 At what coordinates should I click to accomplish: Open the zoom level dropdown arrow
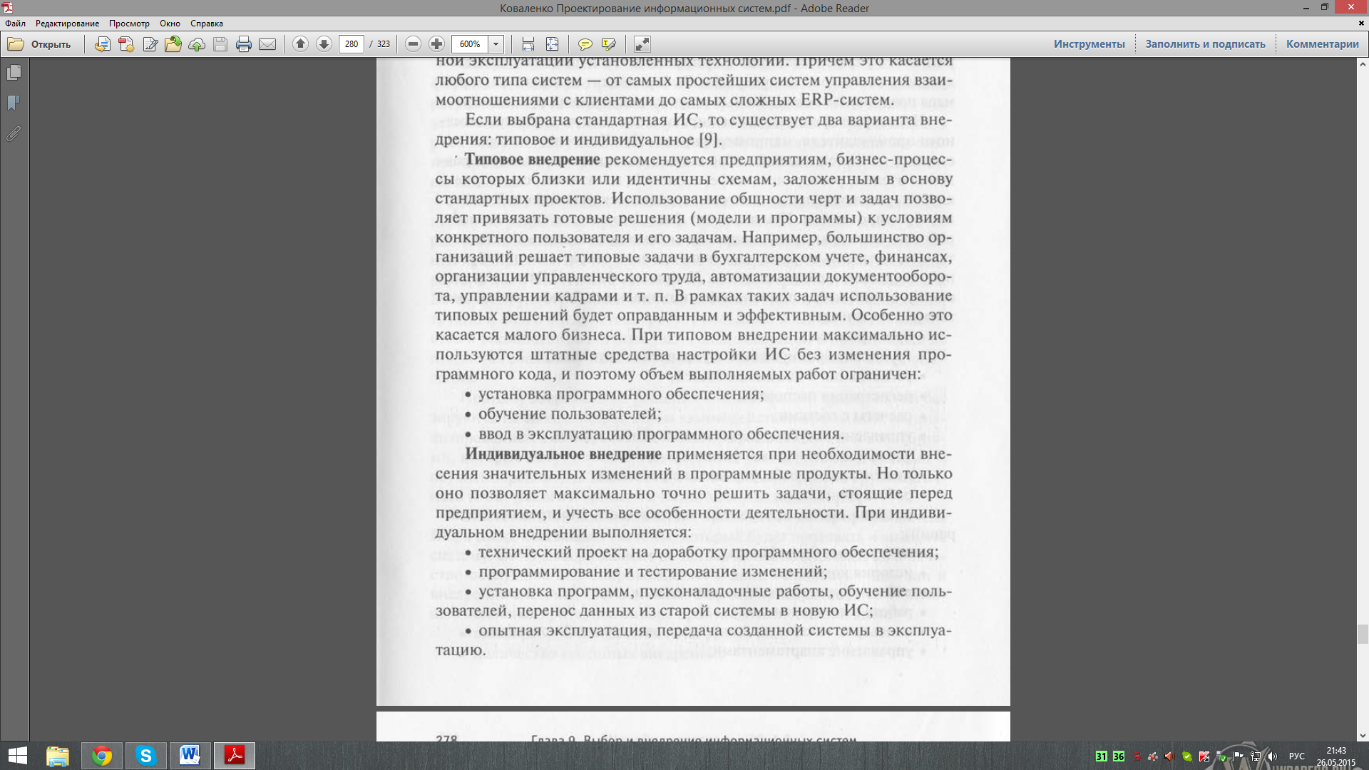pyautogui.click(x=496, y=44)
